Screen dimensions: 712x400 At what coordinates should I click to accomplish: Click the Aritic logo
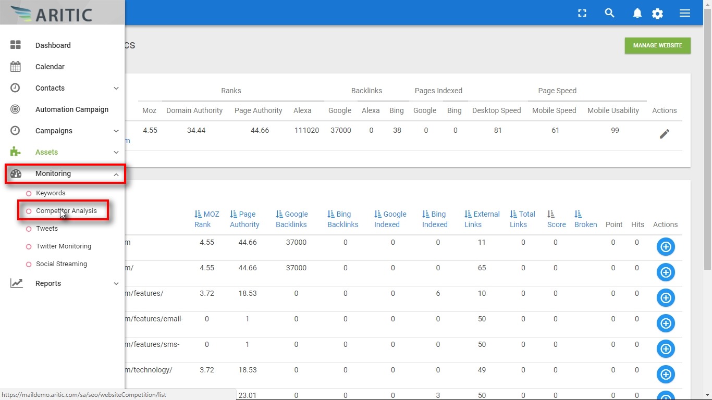coord(51,12)
